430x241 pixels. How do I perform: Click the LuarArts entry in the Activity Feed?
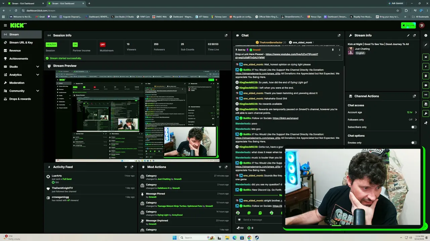point(91,179)
